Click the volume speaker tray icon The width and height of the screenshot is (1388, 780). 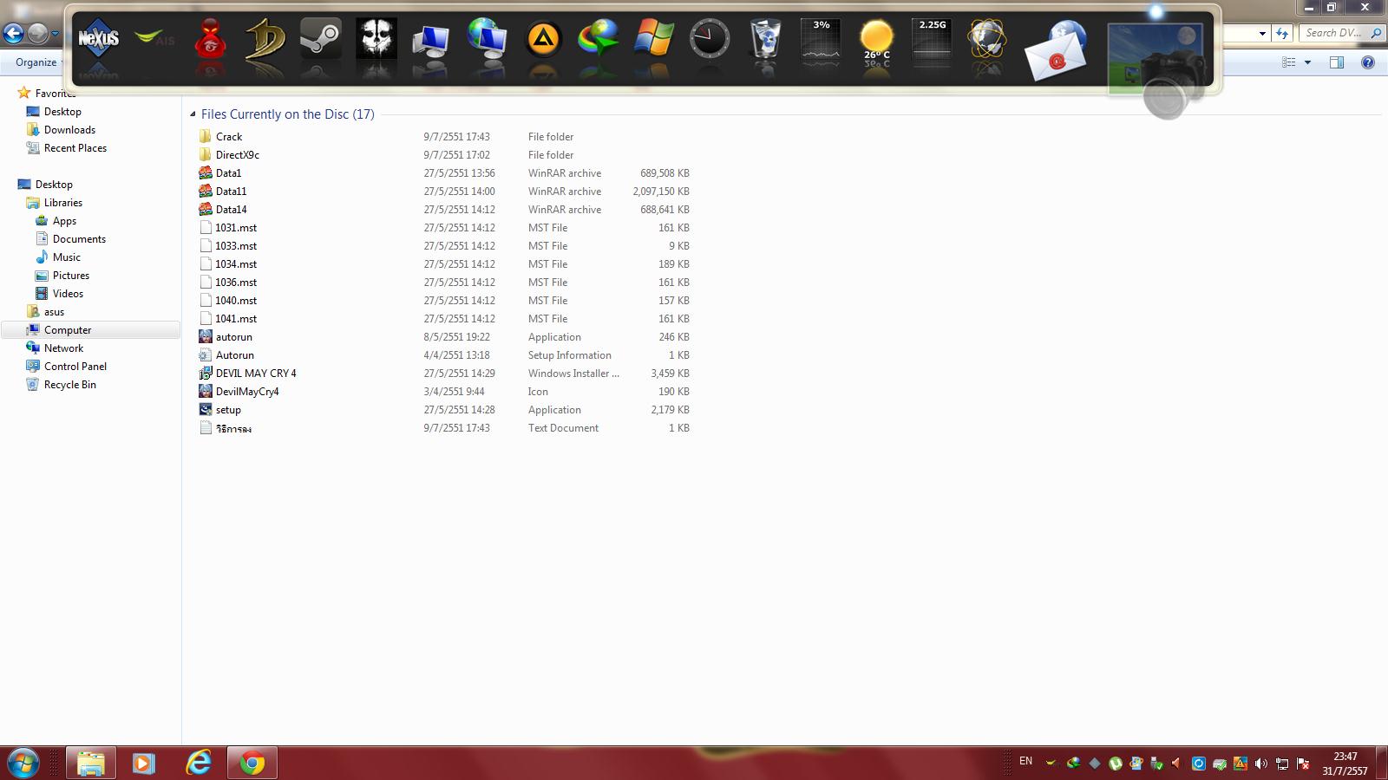pos(1260,764)
